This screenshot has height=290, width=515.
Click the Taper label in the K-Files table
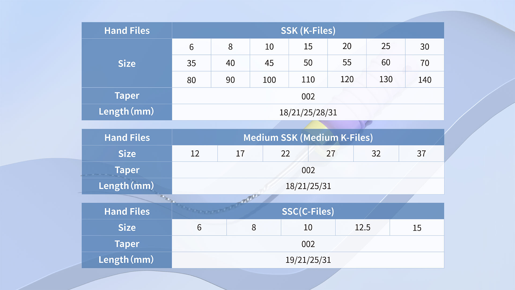click(127, 96)
